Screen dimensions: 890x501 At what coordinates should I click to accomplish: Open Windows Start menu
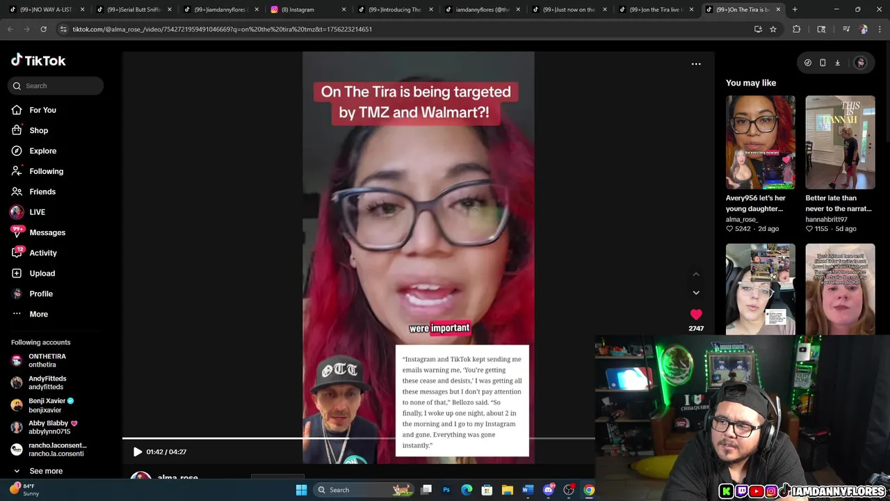[302, 490]
